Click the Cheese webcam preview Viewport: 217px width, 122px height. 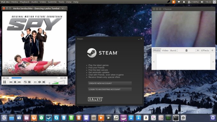[183, 29]
